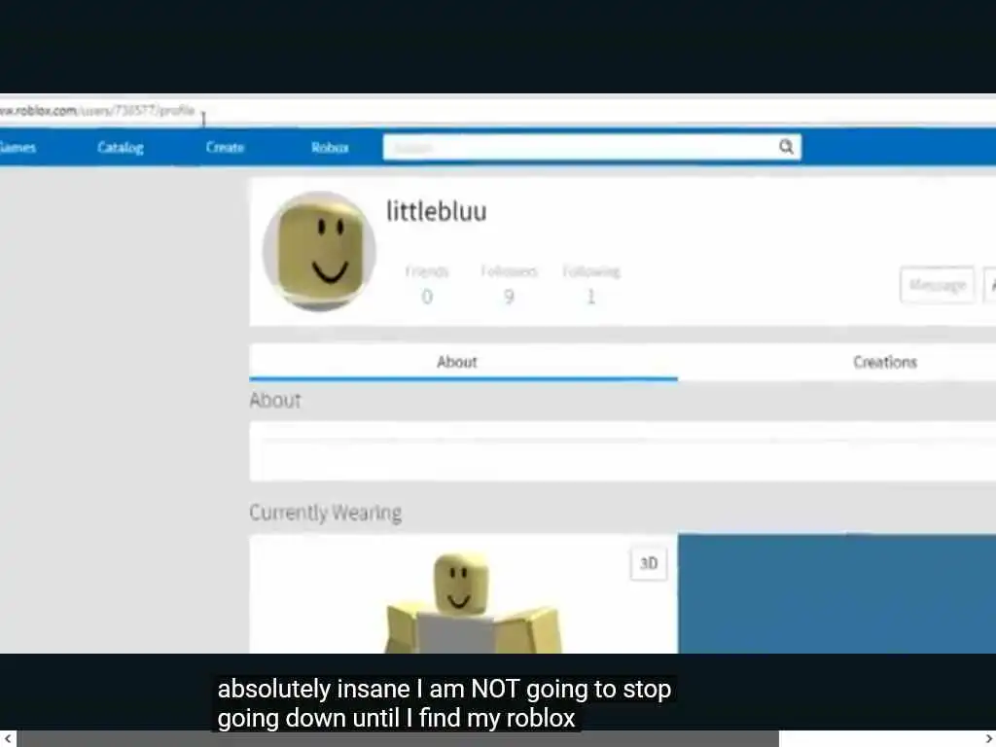The height and width of the screenshot is (747, 996).
Task: Open the Robux nav link
Action: coord(330,148)
